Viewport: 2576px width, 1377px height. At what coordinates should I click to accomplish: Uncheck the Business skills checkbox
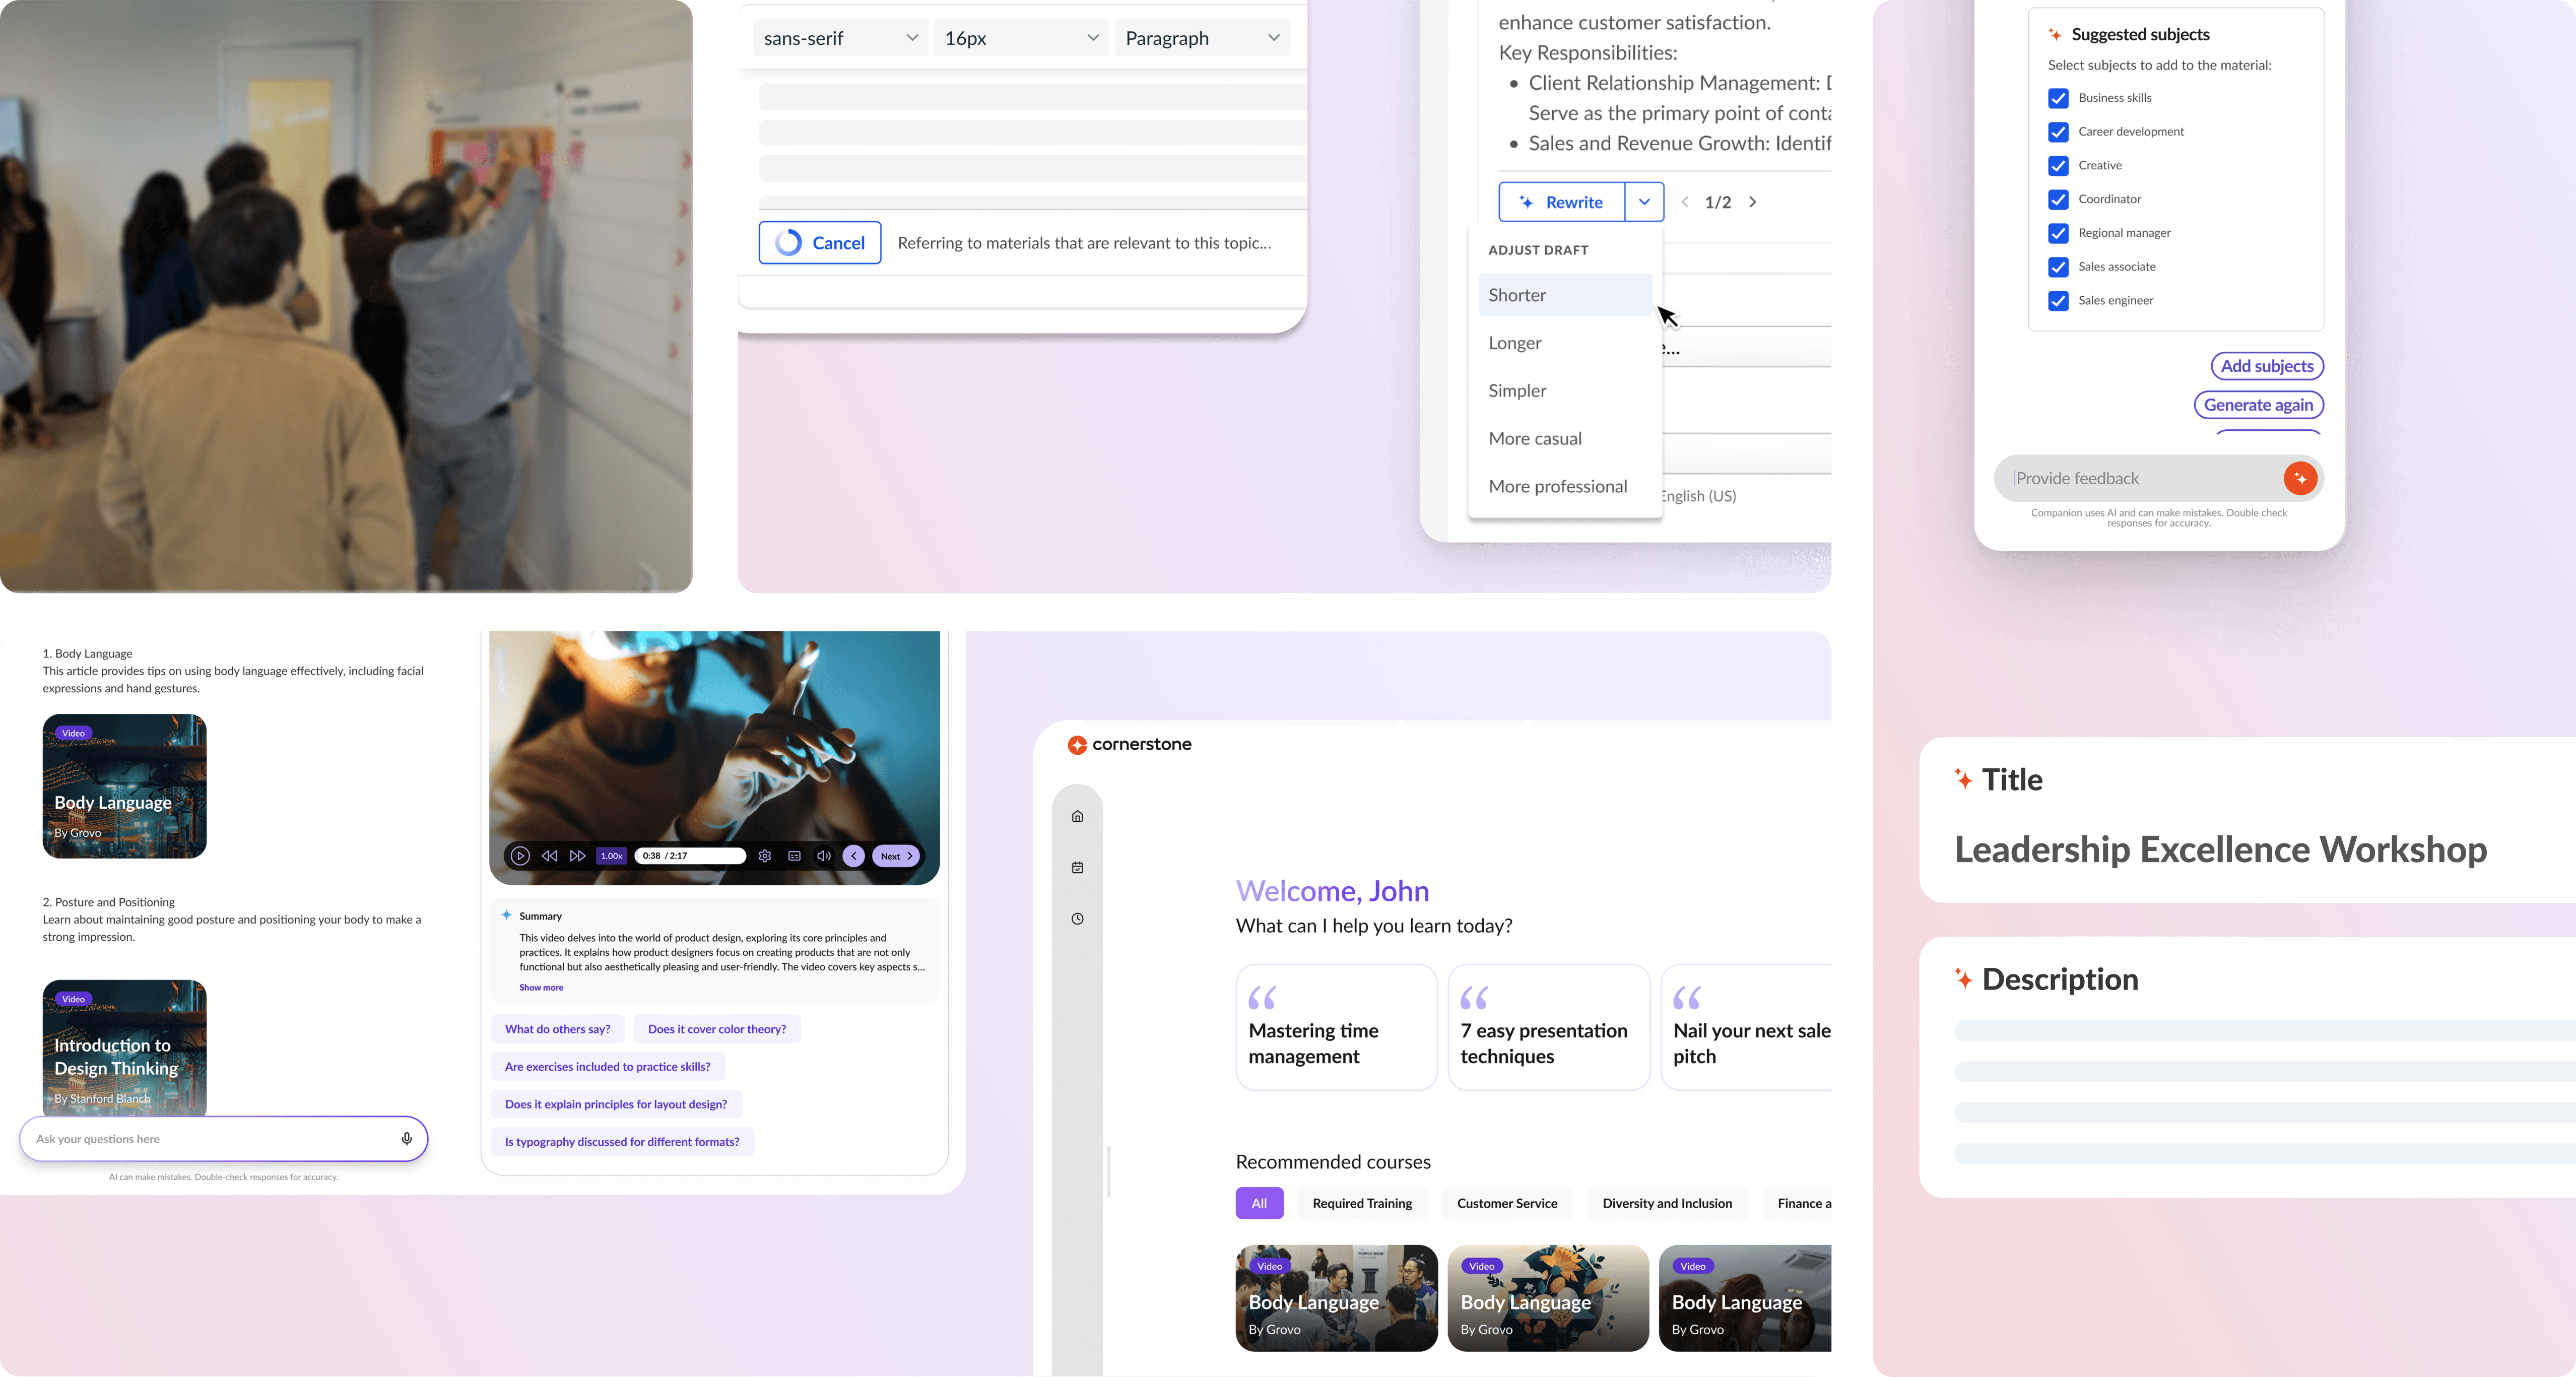(x=2058, y=98)
